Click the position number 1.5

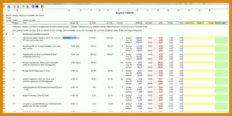pyautogui.click(x=14, y=71)
